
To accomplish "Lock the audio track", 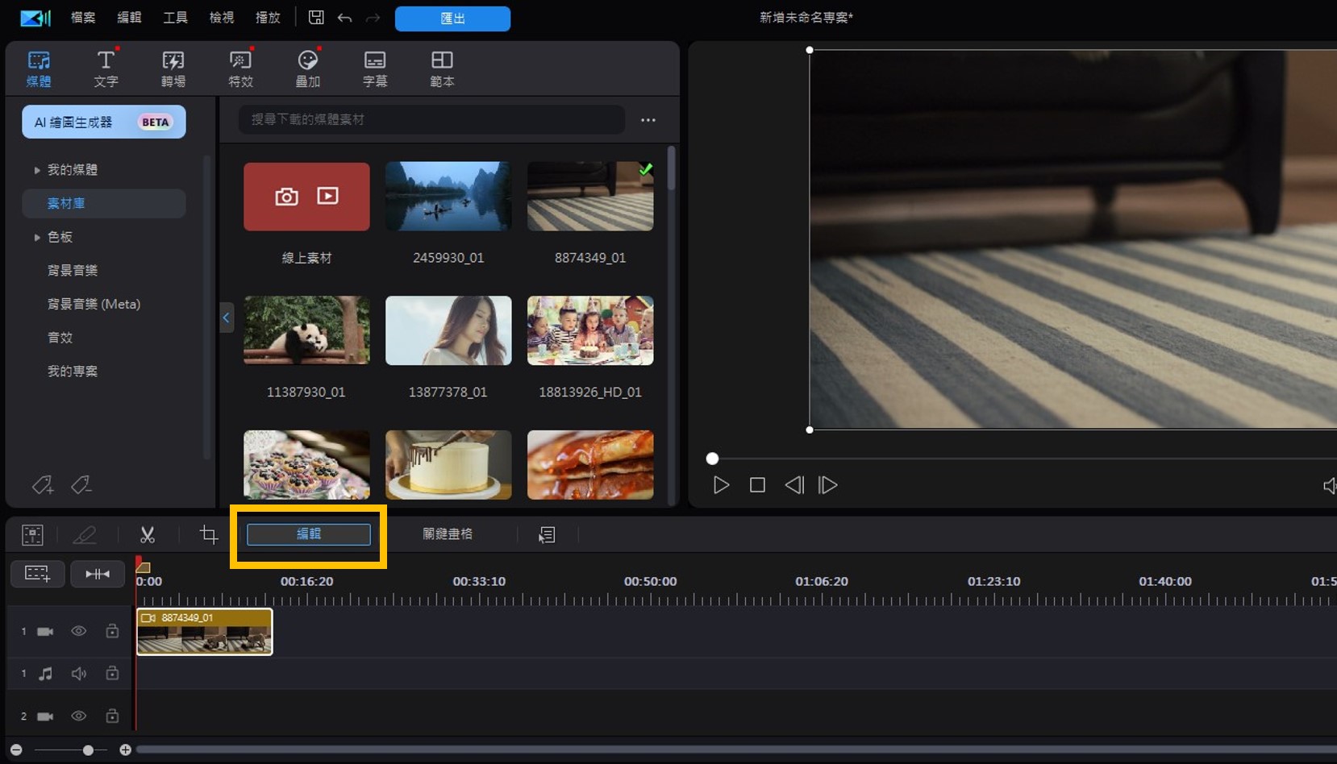I will tap(112, 674).
